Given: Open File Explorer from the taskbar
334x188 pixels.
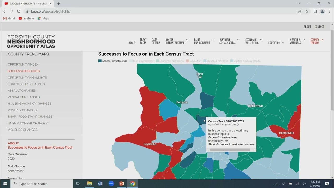Looking at the screenshot, I should tap(89, 184).
